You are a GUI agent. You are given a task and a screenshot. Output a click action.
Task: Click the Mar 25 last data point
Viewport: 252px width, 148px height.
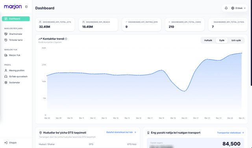[x=241, y=53]
